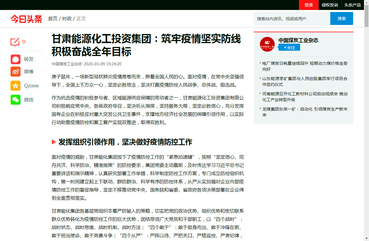Click the red 转发 share icon
The image size is (369, 241).
click(x=16, y=59)
